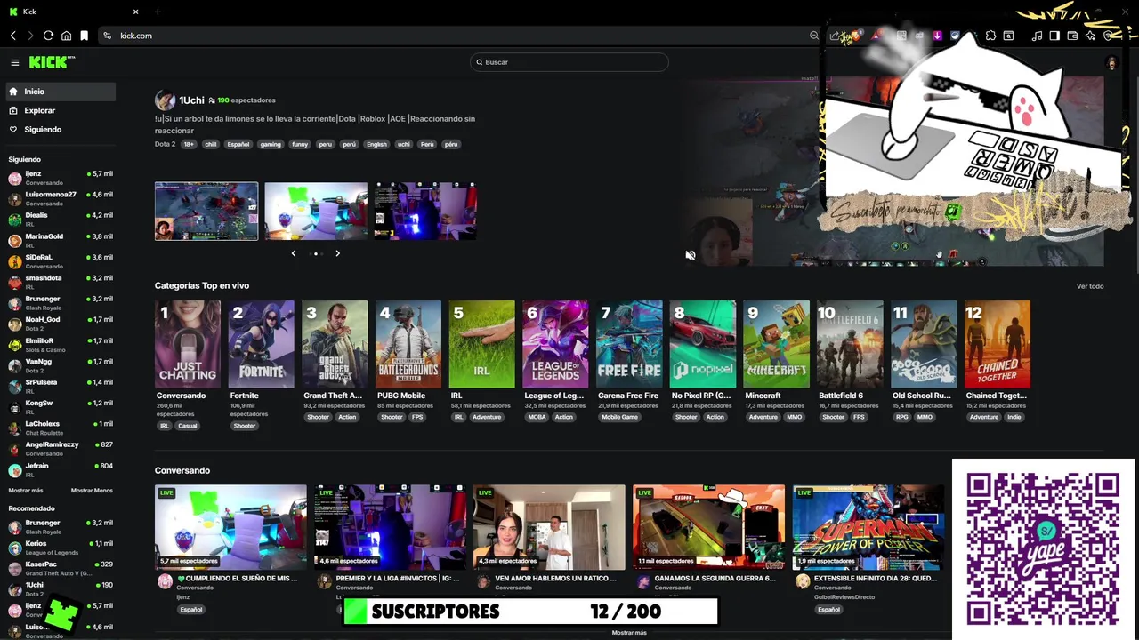Select the first featured stream thumbnail

point(206,212)
